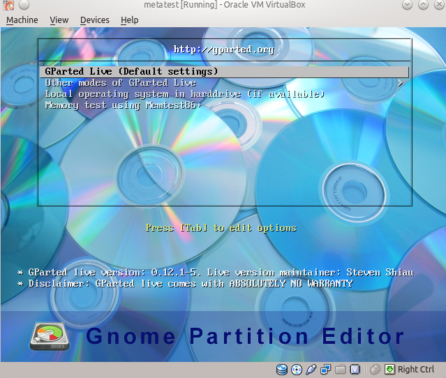Open the USB devices status icon

(311, 370)
